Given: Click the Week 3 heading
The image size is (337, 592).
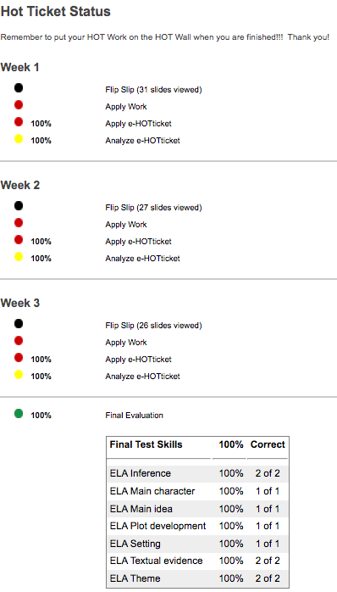Looking at the screenshot, I should [x=20, y=303].
